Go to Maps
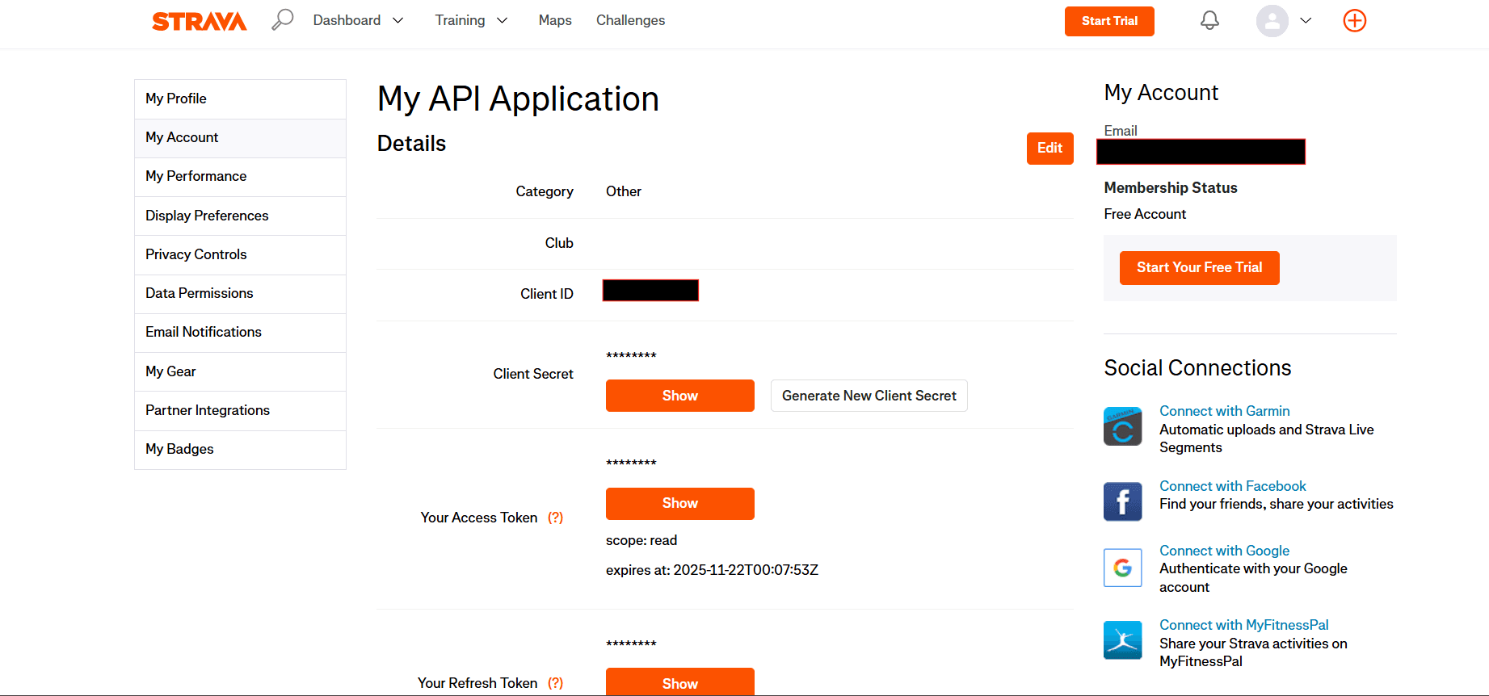 click(x=555, y=20)
